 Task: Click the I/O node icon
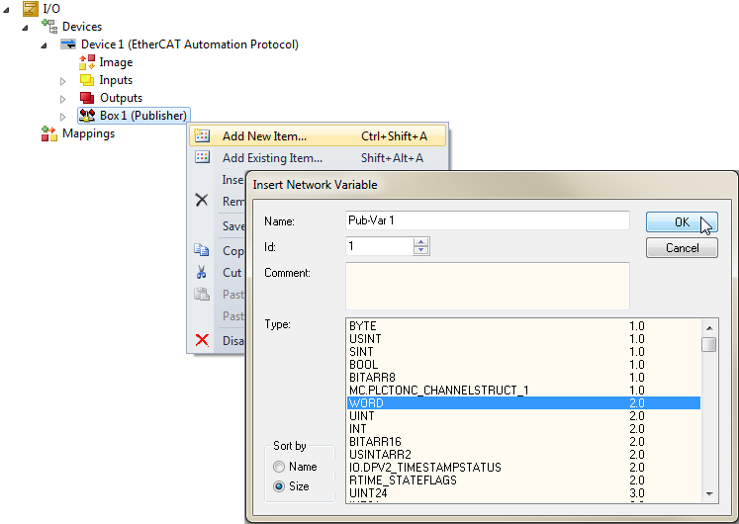pyautogui.click(x=30, y=9)
